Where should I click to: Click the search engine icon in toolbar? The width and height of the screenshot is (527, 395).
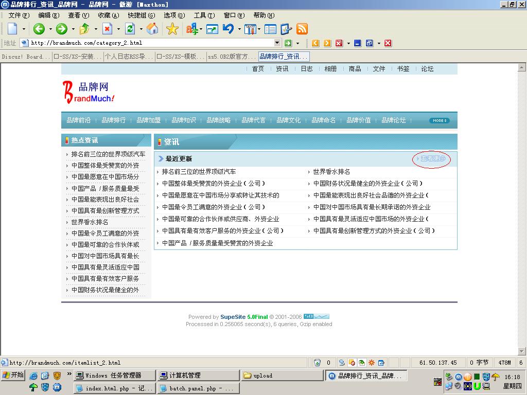click(192, 29)
